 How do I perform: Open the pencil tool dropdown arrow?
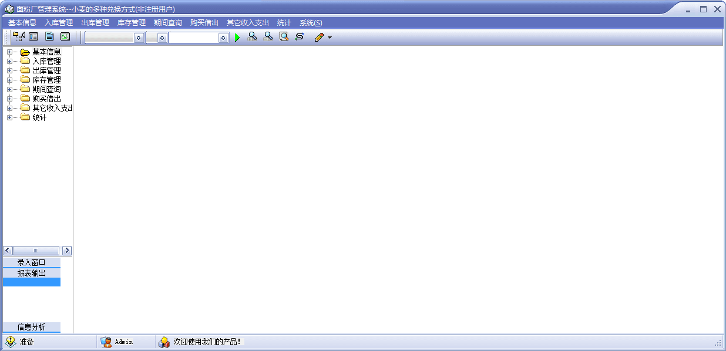(330, 38)
